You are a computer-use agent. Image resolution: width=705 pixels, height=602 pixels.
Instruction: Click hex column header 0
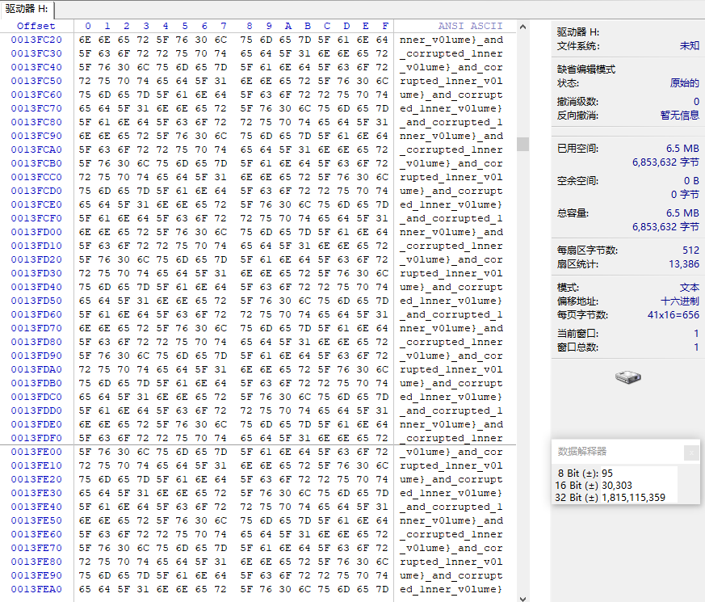88,26
